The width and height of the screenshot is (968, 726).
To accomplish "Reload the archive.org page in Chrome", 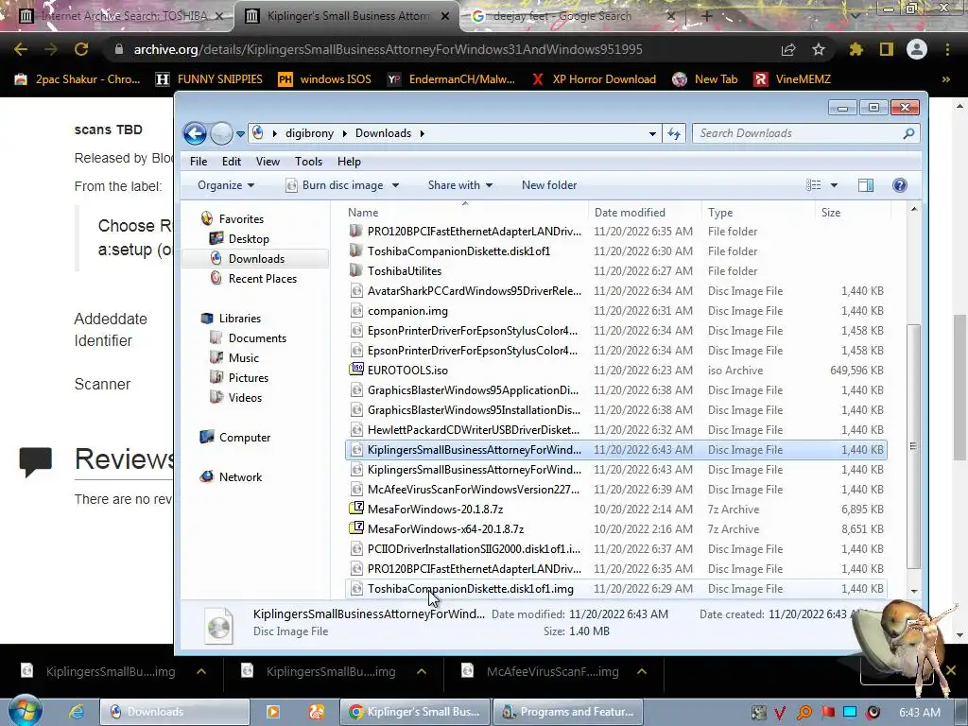I will 81,49.
